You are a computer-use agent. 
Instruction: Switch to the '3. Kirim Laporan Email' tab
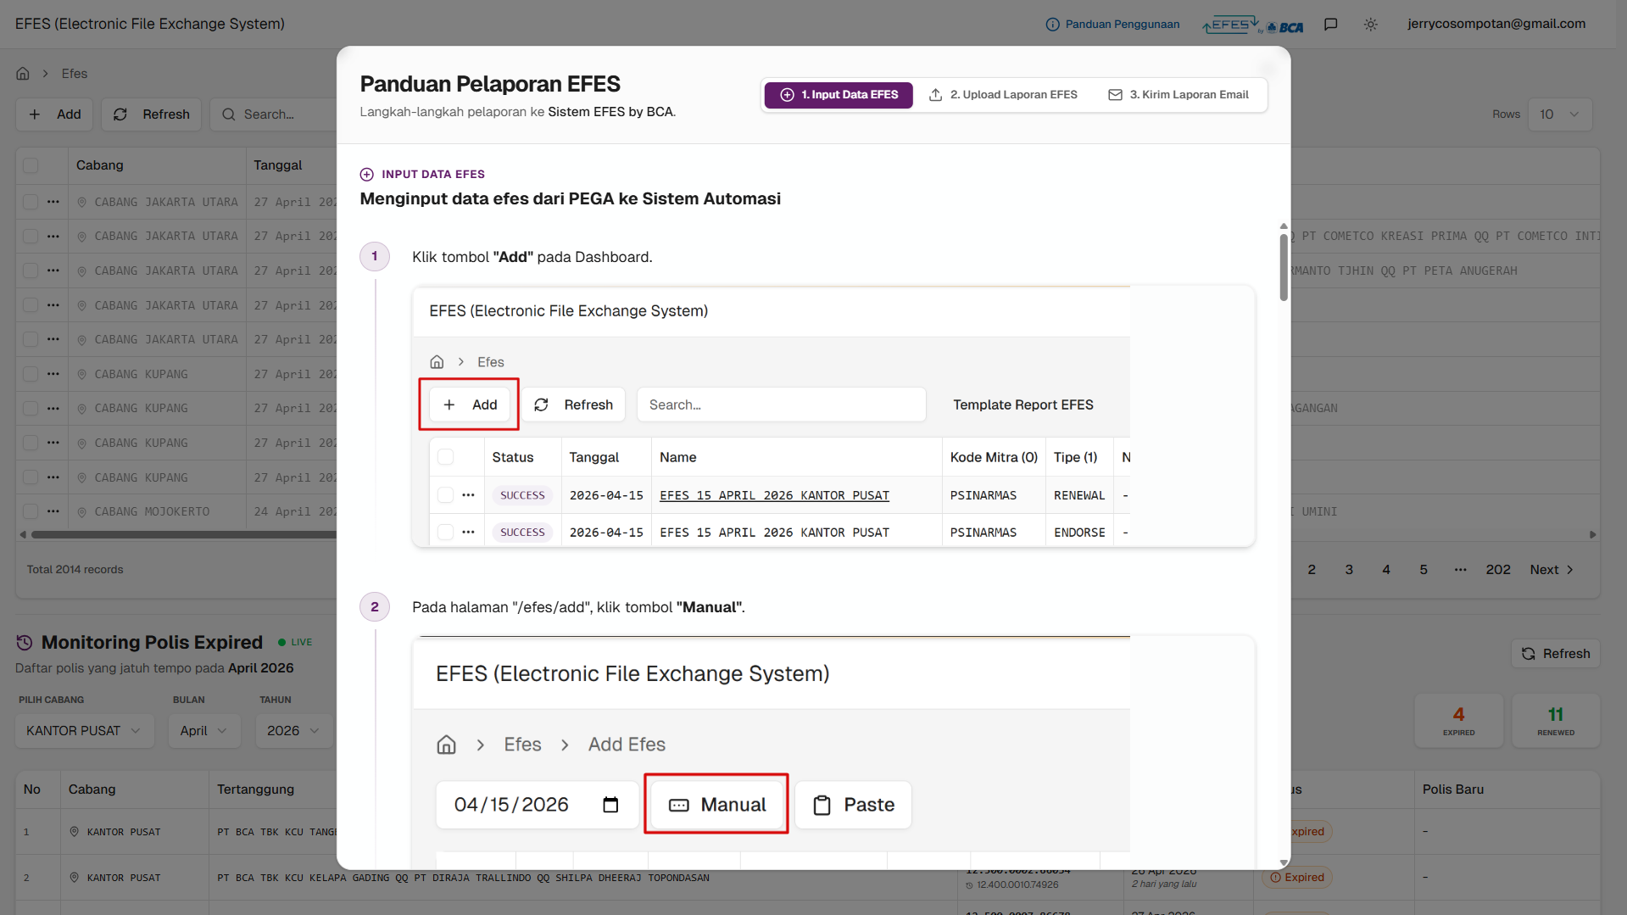(x=1178, y=95)
